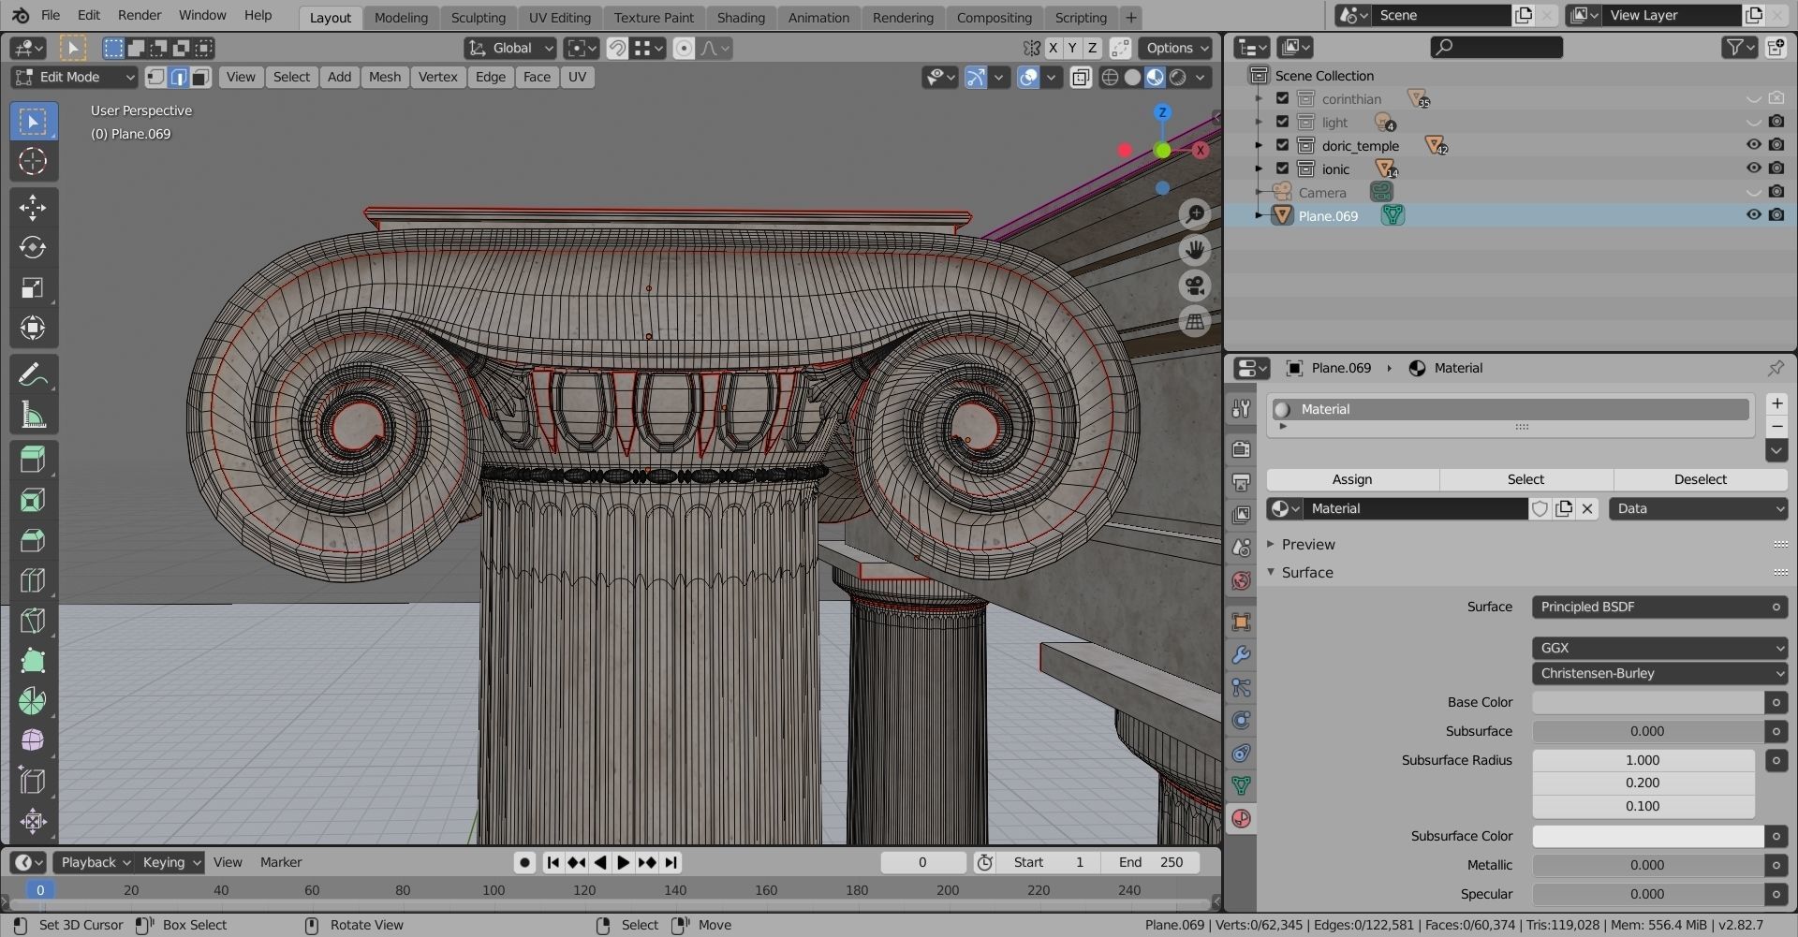Enable face select mode

pyautogui.click(x=200, y=78)
